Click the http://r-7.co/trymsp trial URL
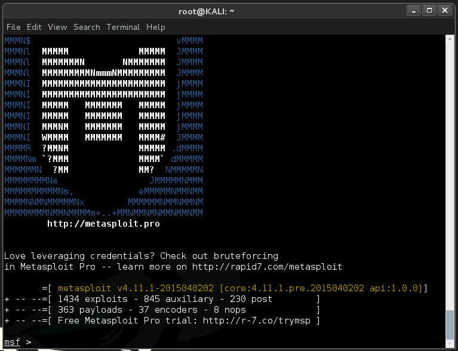This screenshot has width=458, height=351. 256,321
